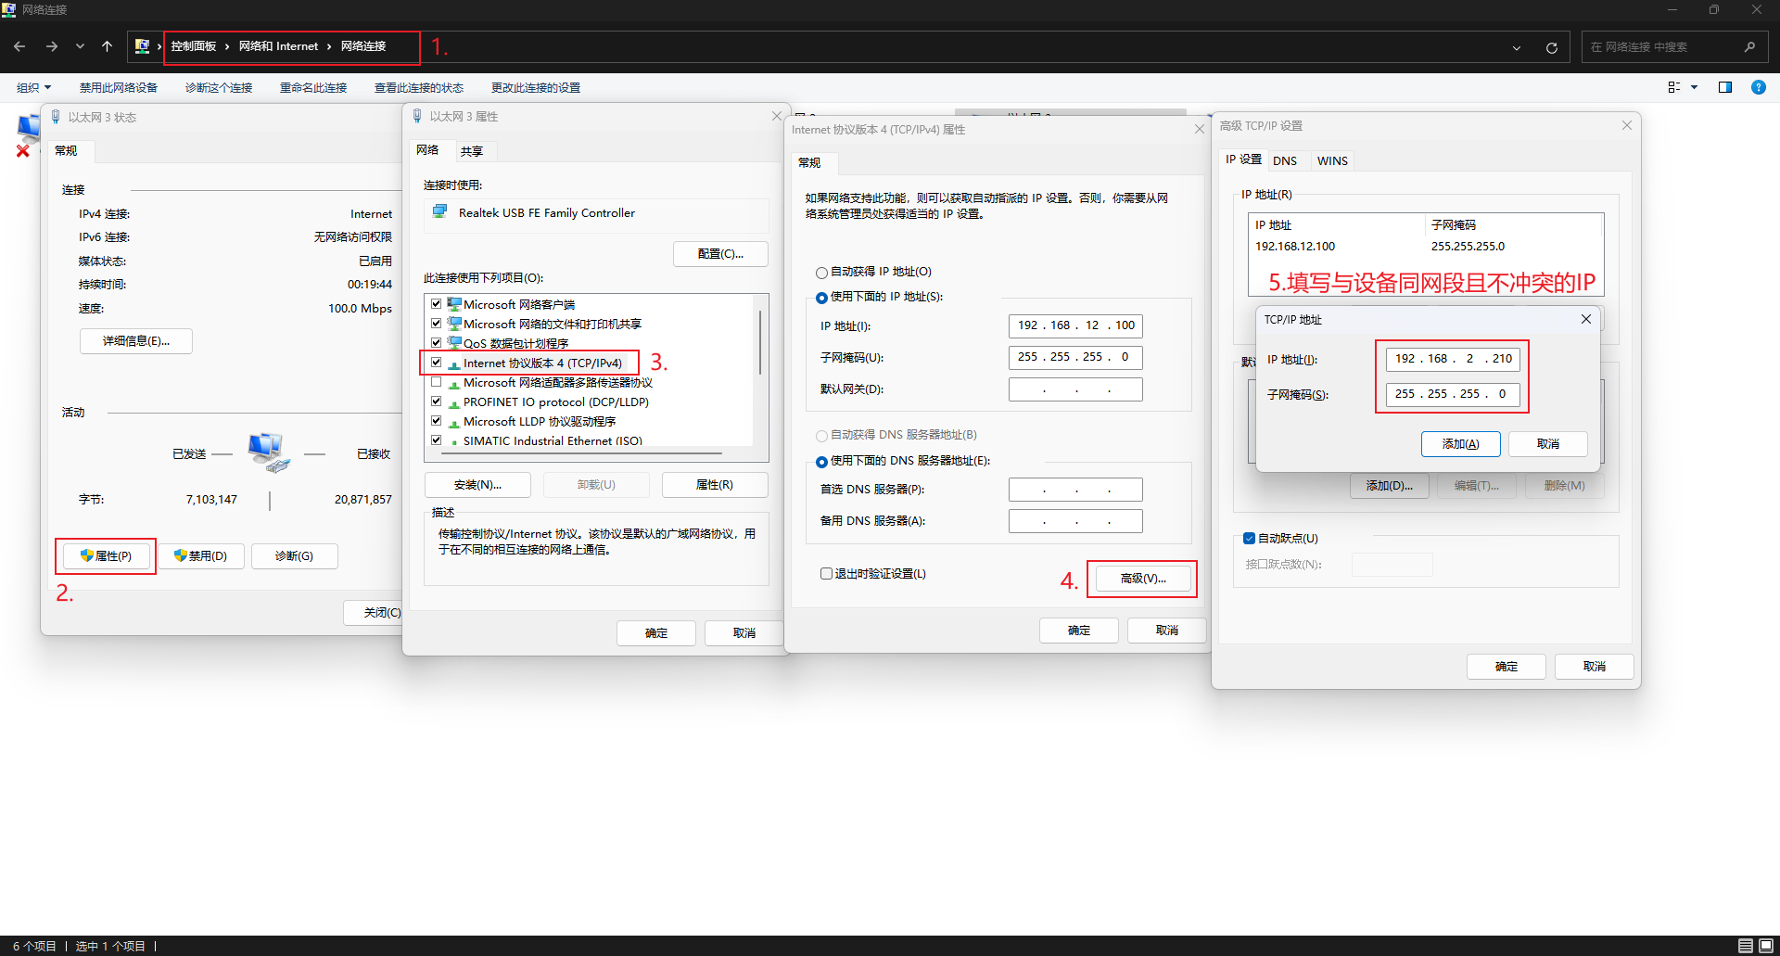The height and width of the screenshot is (956, 1780).
Task: Click the 首选 DNS 服务器 input field
Action: [1075, 490]
